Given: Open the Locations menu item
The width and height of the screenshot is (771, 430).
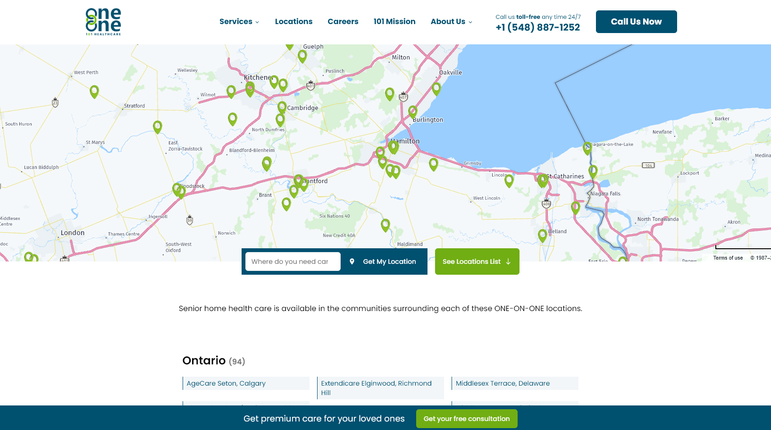Looking at the screenshot, I should click(293, 22).
